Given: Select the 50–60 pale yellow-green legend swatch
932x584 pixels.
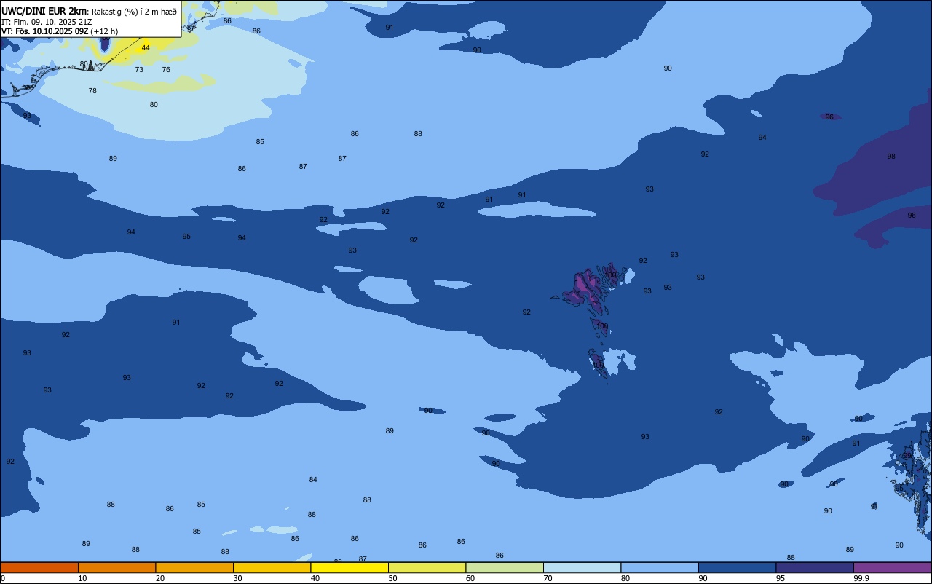Looking at the screenshot, I should point(427,567).
